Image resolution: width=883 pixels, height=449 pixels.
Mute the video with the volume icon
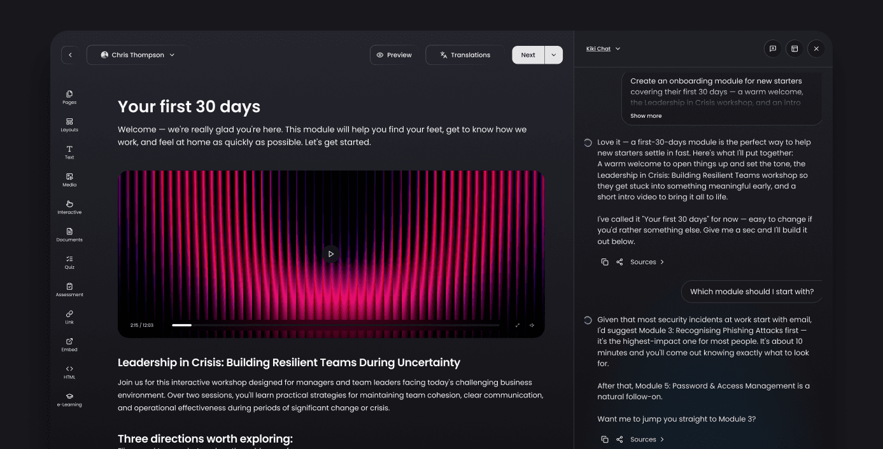pos(532,325)
